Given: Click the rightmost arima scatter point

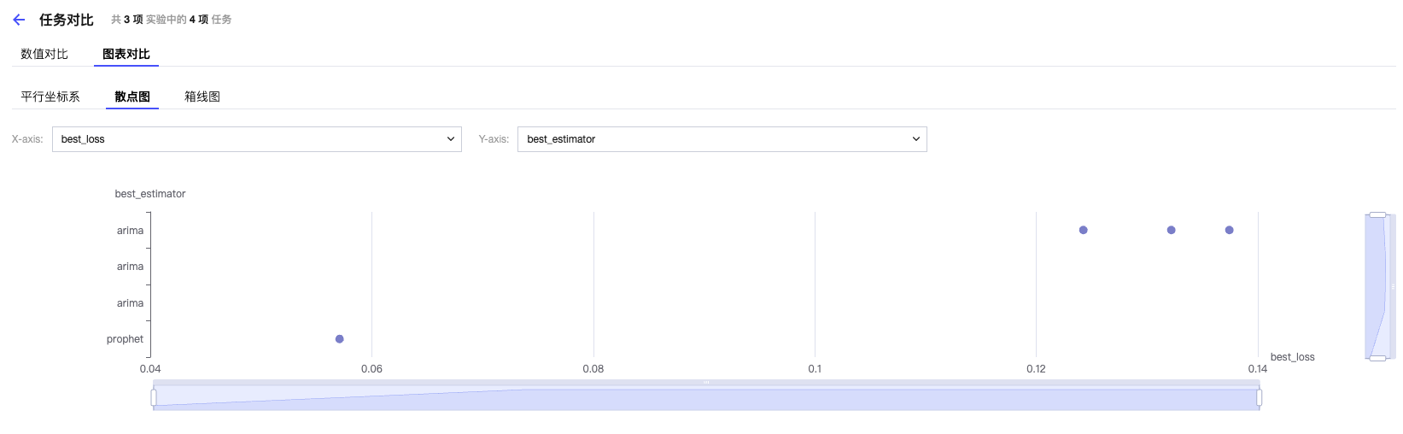Looking at the screenshot, I should click(x=1230, y=230).
